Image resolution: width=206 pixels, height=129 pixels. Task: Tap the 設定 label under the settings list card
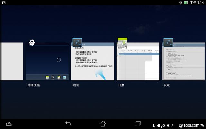click(x=167, y=85)
